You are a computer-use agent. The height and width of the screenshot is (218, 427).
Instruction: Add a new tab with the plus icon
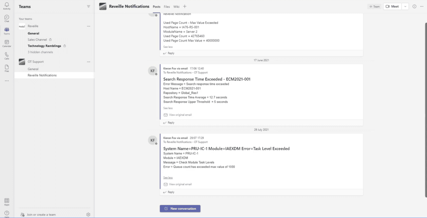click(x=184, y=6)
